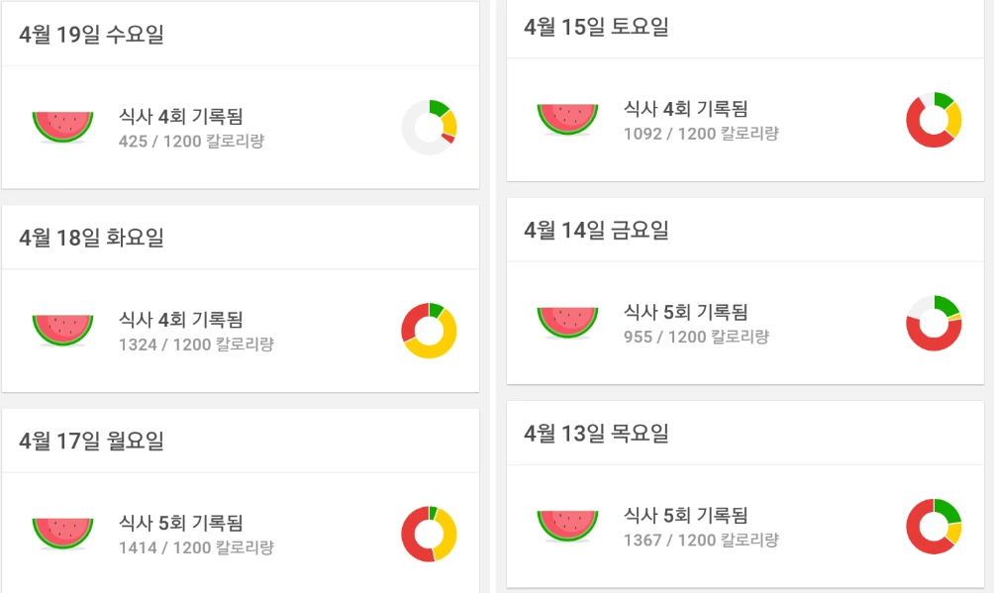Open the donut chart for 4월 19일 수요일
Viewport: 994px width, 593px height.
[x=429, y=128]
